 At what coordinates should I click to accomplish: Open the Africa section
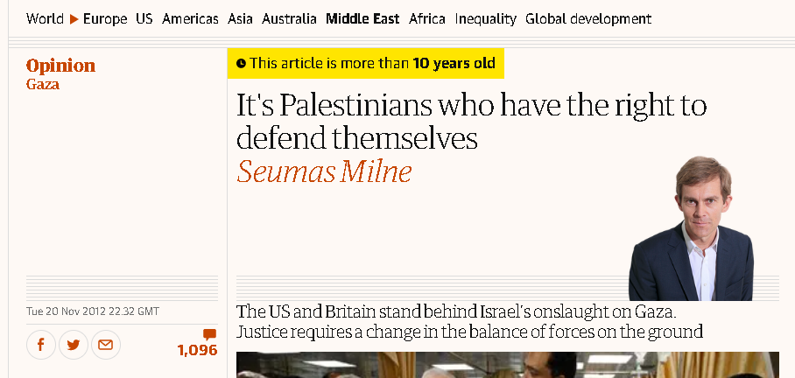click(x=427, y=18)
